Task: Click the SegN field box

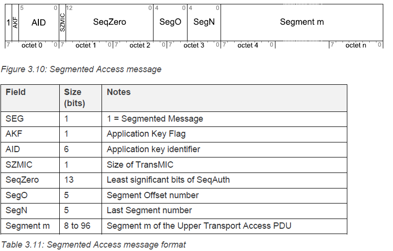Action: point(204,22)
